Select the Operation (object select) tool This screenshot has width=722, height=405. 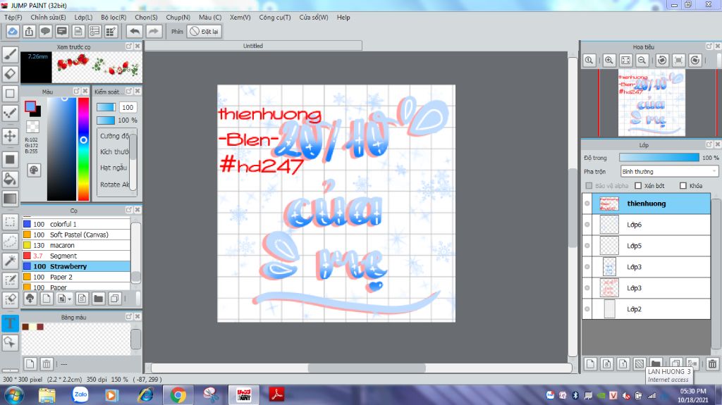tap(10, 342)
